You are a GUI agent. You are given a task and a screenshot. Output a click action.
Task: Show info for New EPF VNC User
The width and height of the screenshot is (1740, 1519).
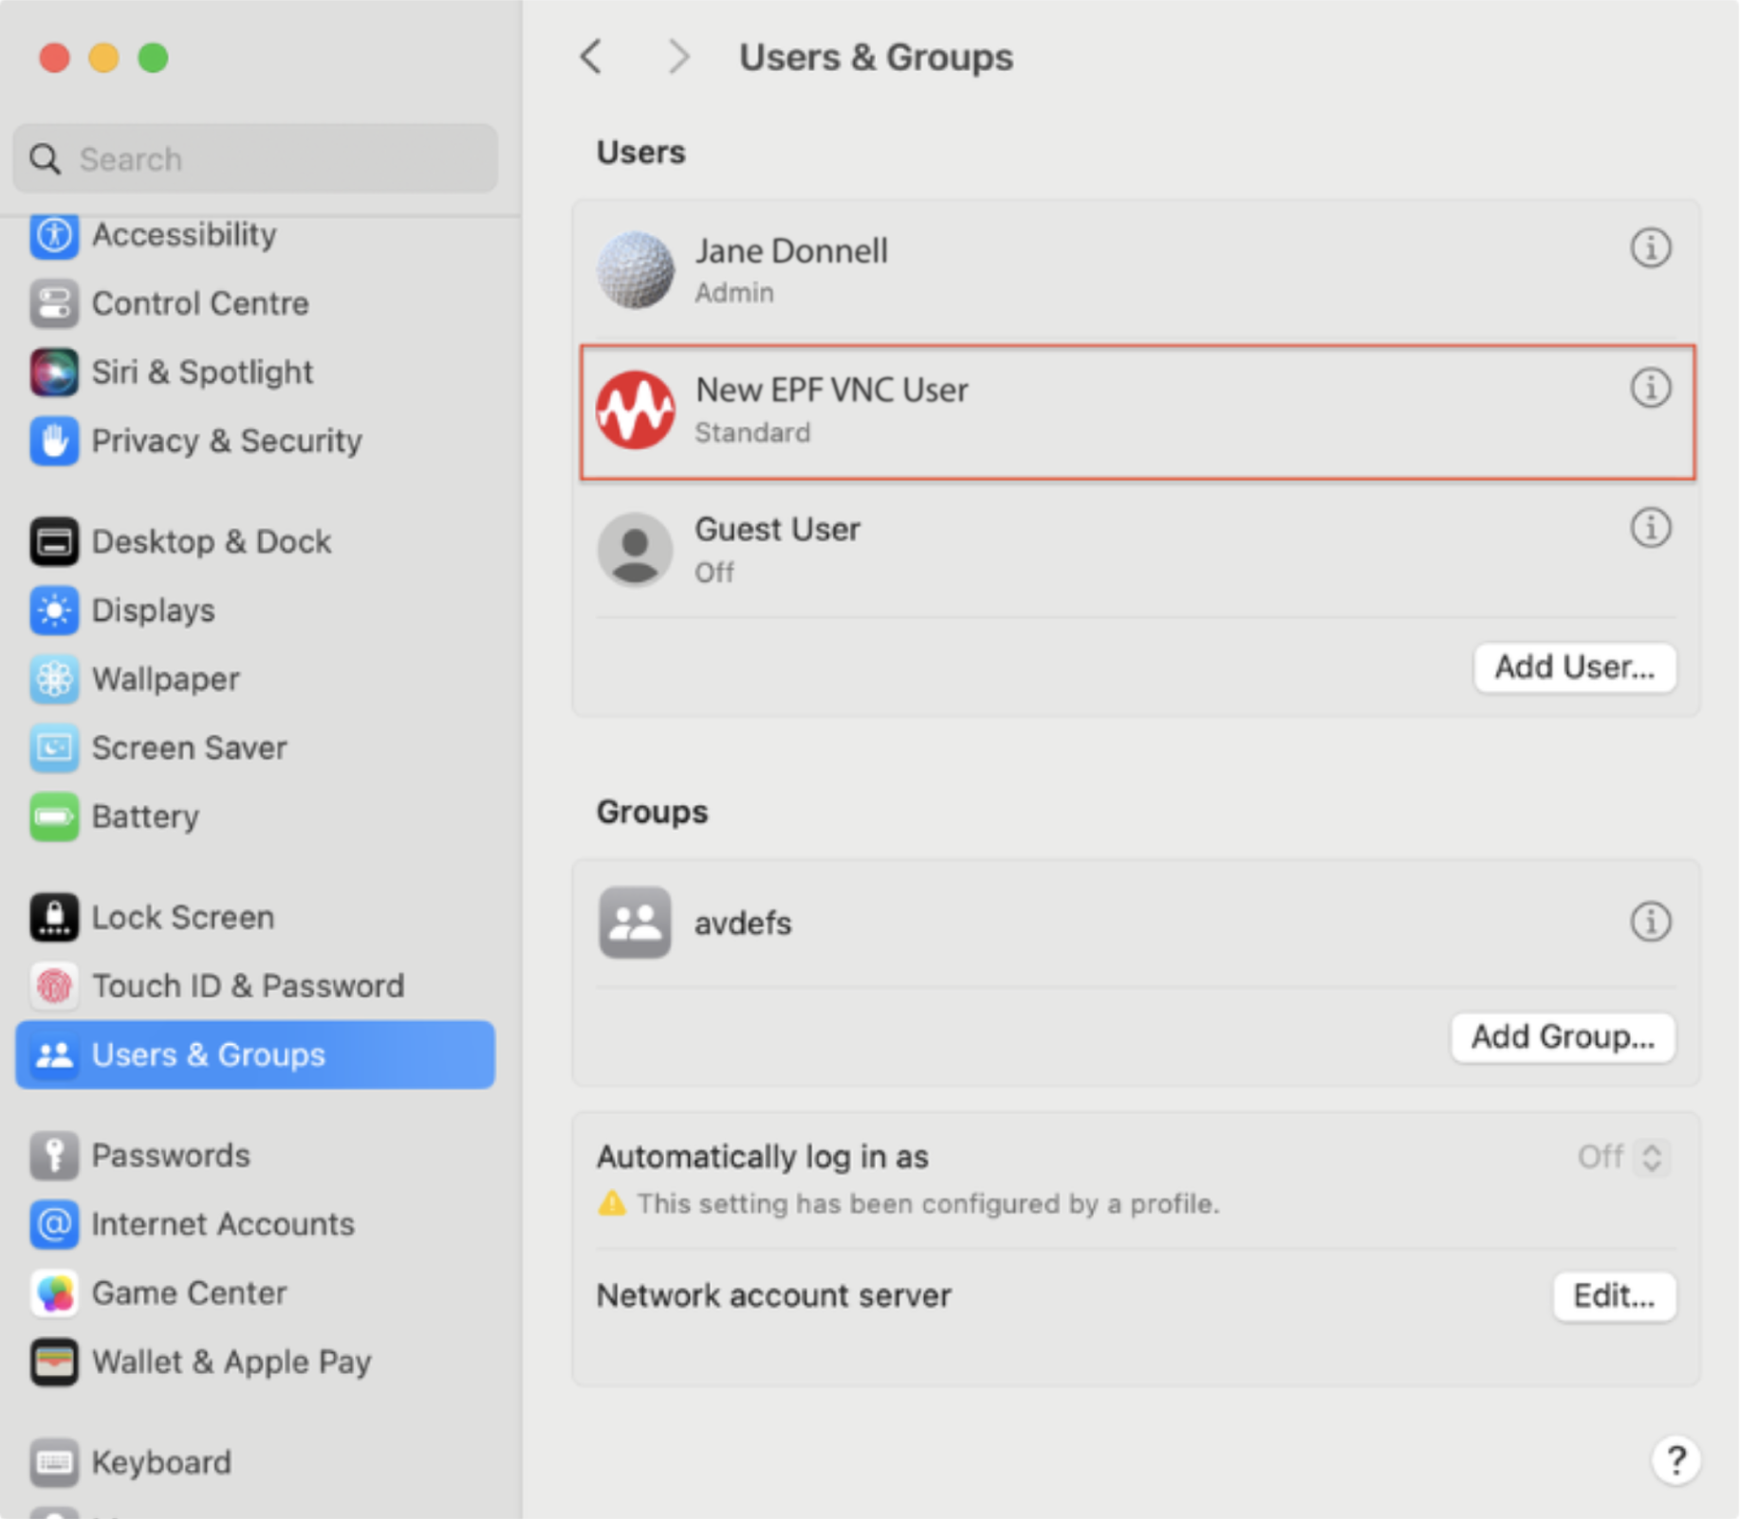coord(1651,388)
